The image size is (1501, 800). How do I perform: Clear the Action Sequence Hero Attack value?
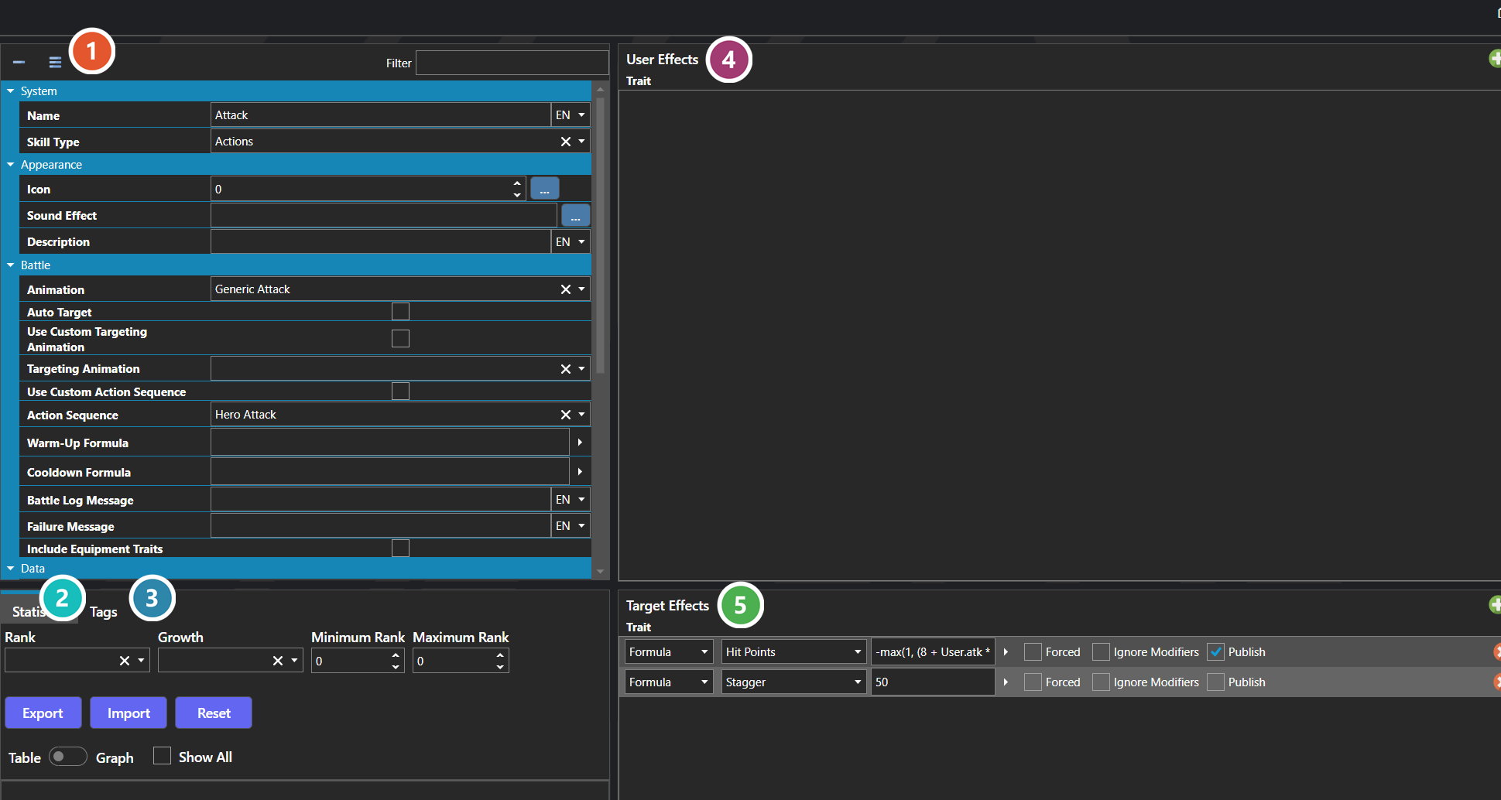point(566,415)
